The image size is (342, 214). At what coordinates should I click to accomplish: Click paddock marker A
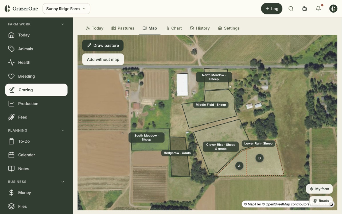pos(239,166)
